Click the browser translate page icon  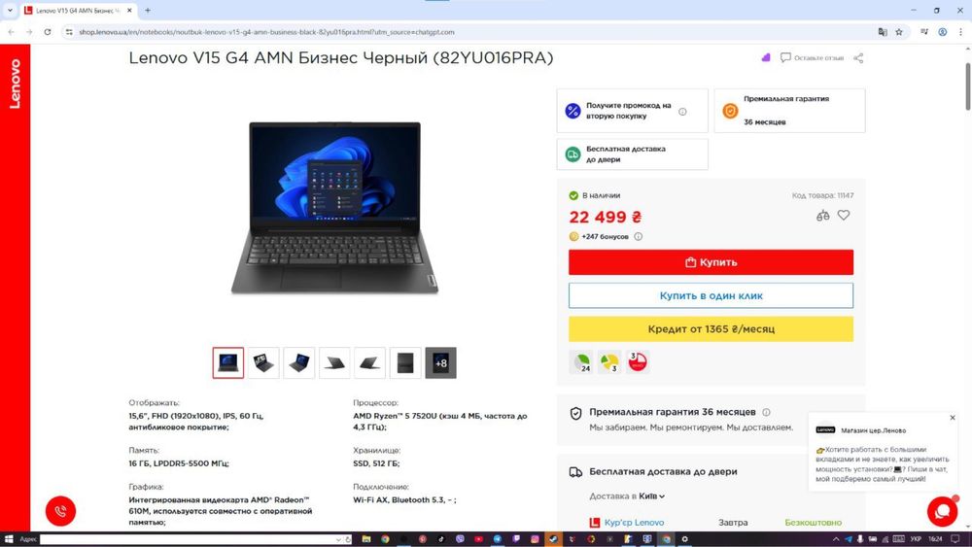(x=883, y=32)
